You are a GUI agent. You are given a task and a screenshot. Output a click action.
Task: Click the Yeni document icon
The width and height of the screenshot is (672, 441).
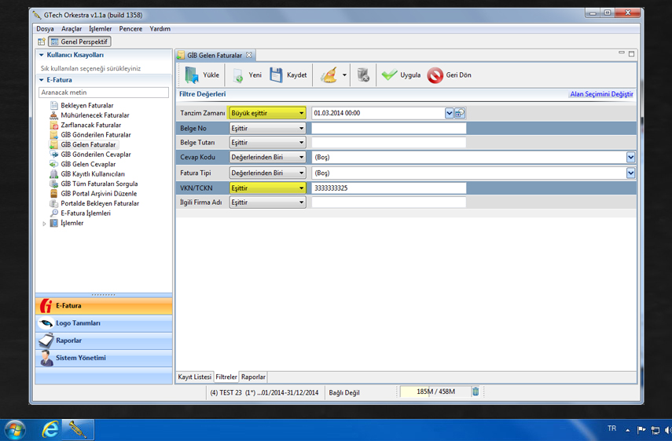(x=238, y=75)
